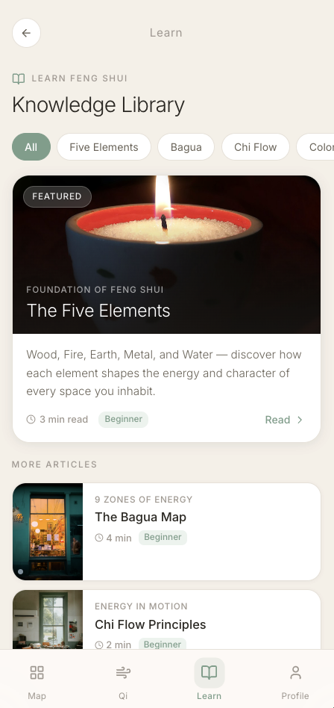Select the All filter chip
Image resolution: width=334 pixels, height=708 pixels.
pyautogui.click(x=31, y=146)
